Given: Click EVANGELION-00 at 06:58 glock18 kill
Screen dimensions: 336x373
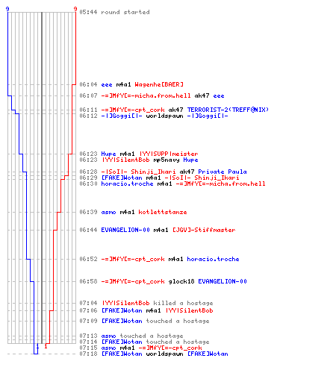Looking at the screenshot, I should pos(223,281).
